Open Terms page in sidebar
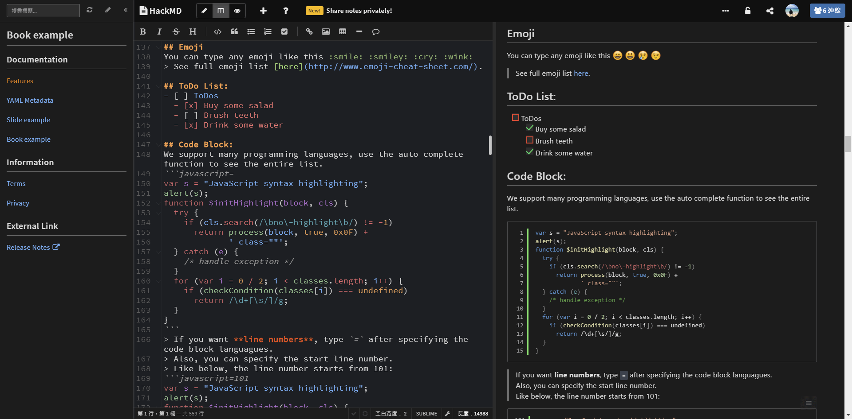The height and width of the screenshot is (419, 852). (x=16, y=184)
